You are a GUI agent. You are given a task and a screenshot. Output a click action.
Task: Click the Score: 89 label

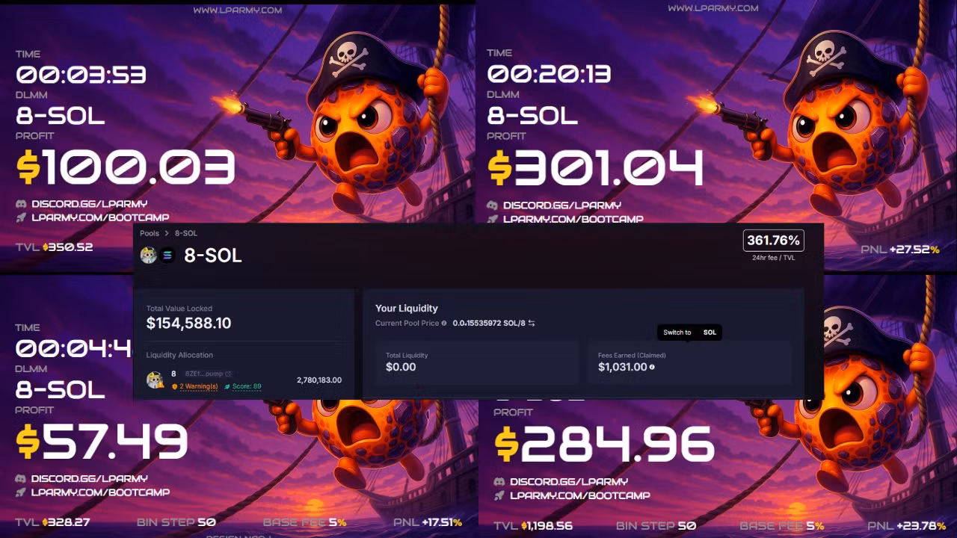click(247, 386)
